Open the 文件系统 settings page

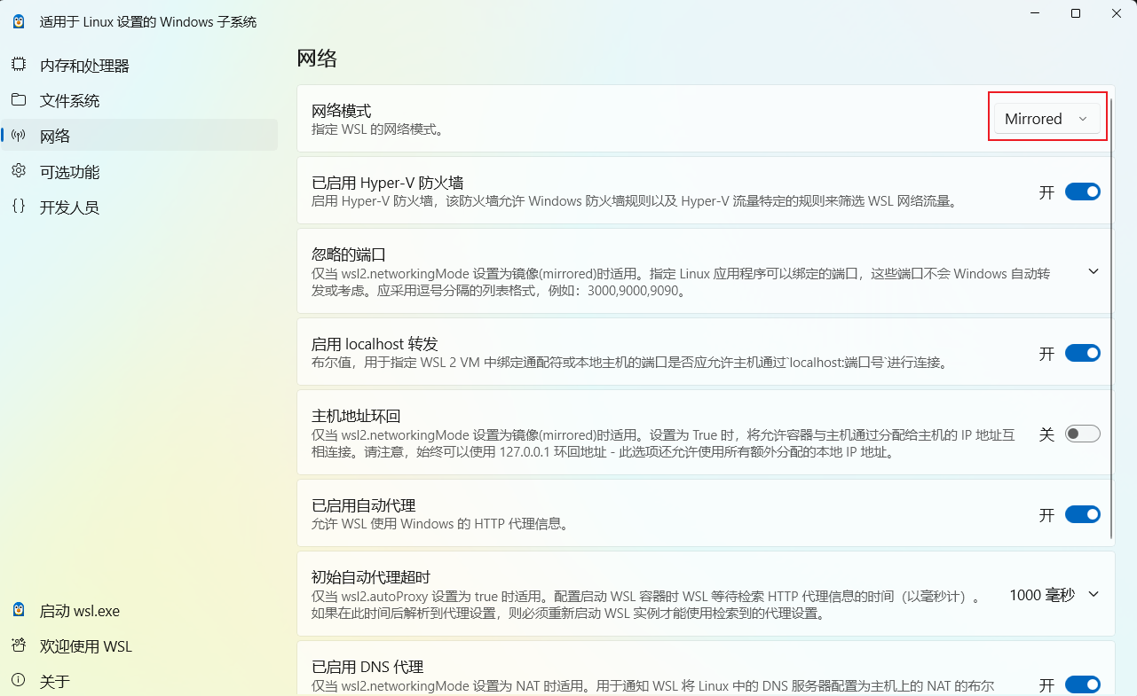pyautogui.click(x=139, y=100)
